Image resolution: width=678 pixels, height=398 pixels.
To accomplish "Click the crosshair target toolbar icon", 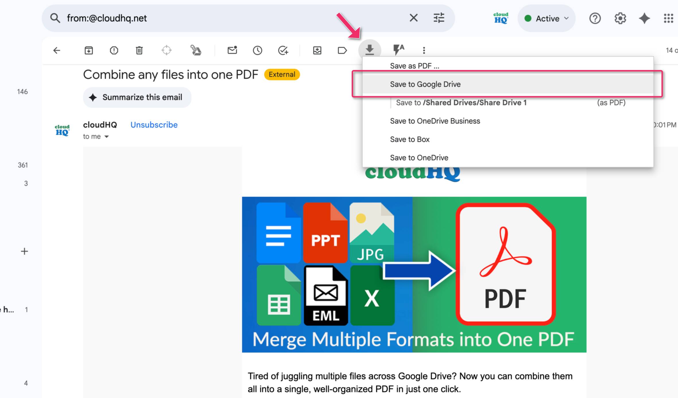I will point(166,51).
